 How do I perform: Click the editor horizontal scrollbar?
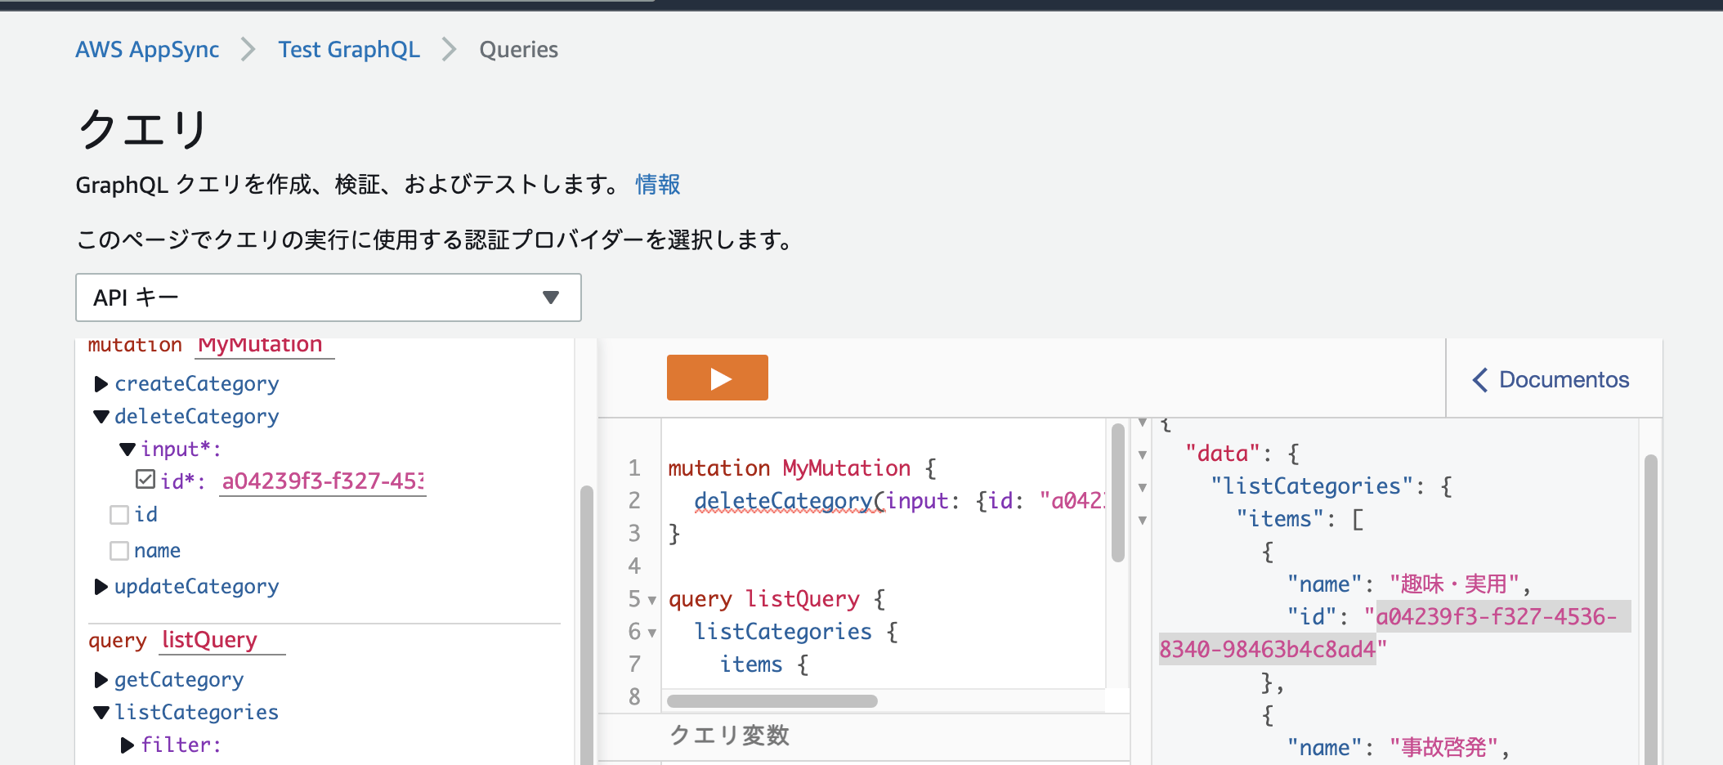click(772, 701)
